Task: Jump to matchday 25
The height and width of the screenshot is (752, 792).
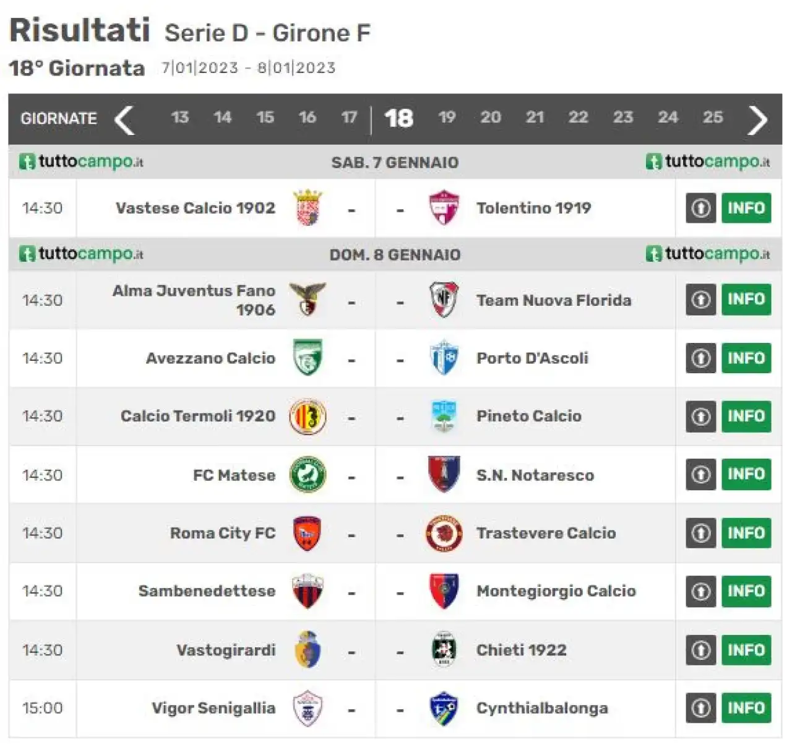Action: 712,118
